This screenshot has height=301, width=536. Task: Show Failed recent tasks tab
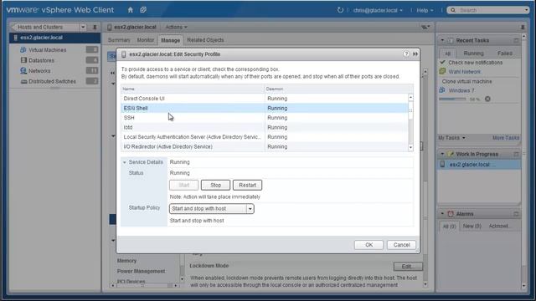pos(504,54)
